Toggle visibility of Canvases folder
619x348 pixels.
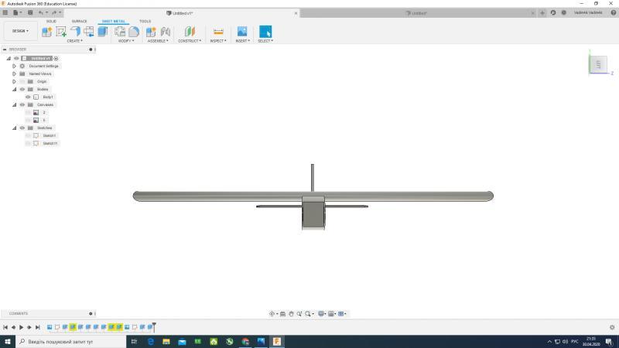[x=22, y=104]
